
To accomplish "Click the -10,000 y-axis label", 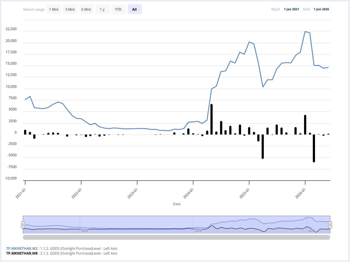I will tap(11, 178).
